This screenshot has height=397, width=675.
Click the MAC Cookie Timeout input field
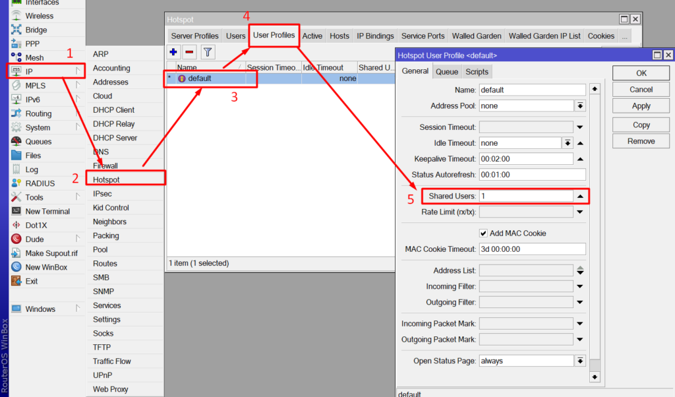pyautogui.click(x=532, y=249)
